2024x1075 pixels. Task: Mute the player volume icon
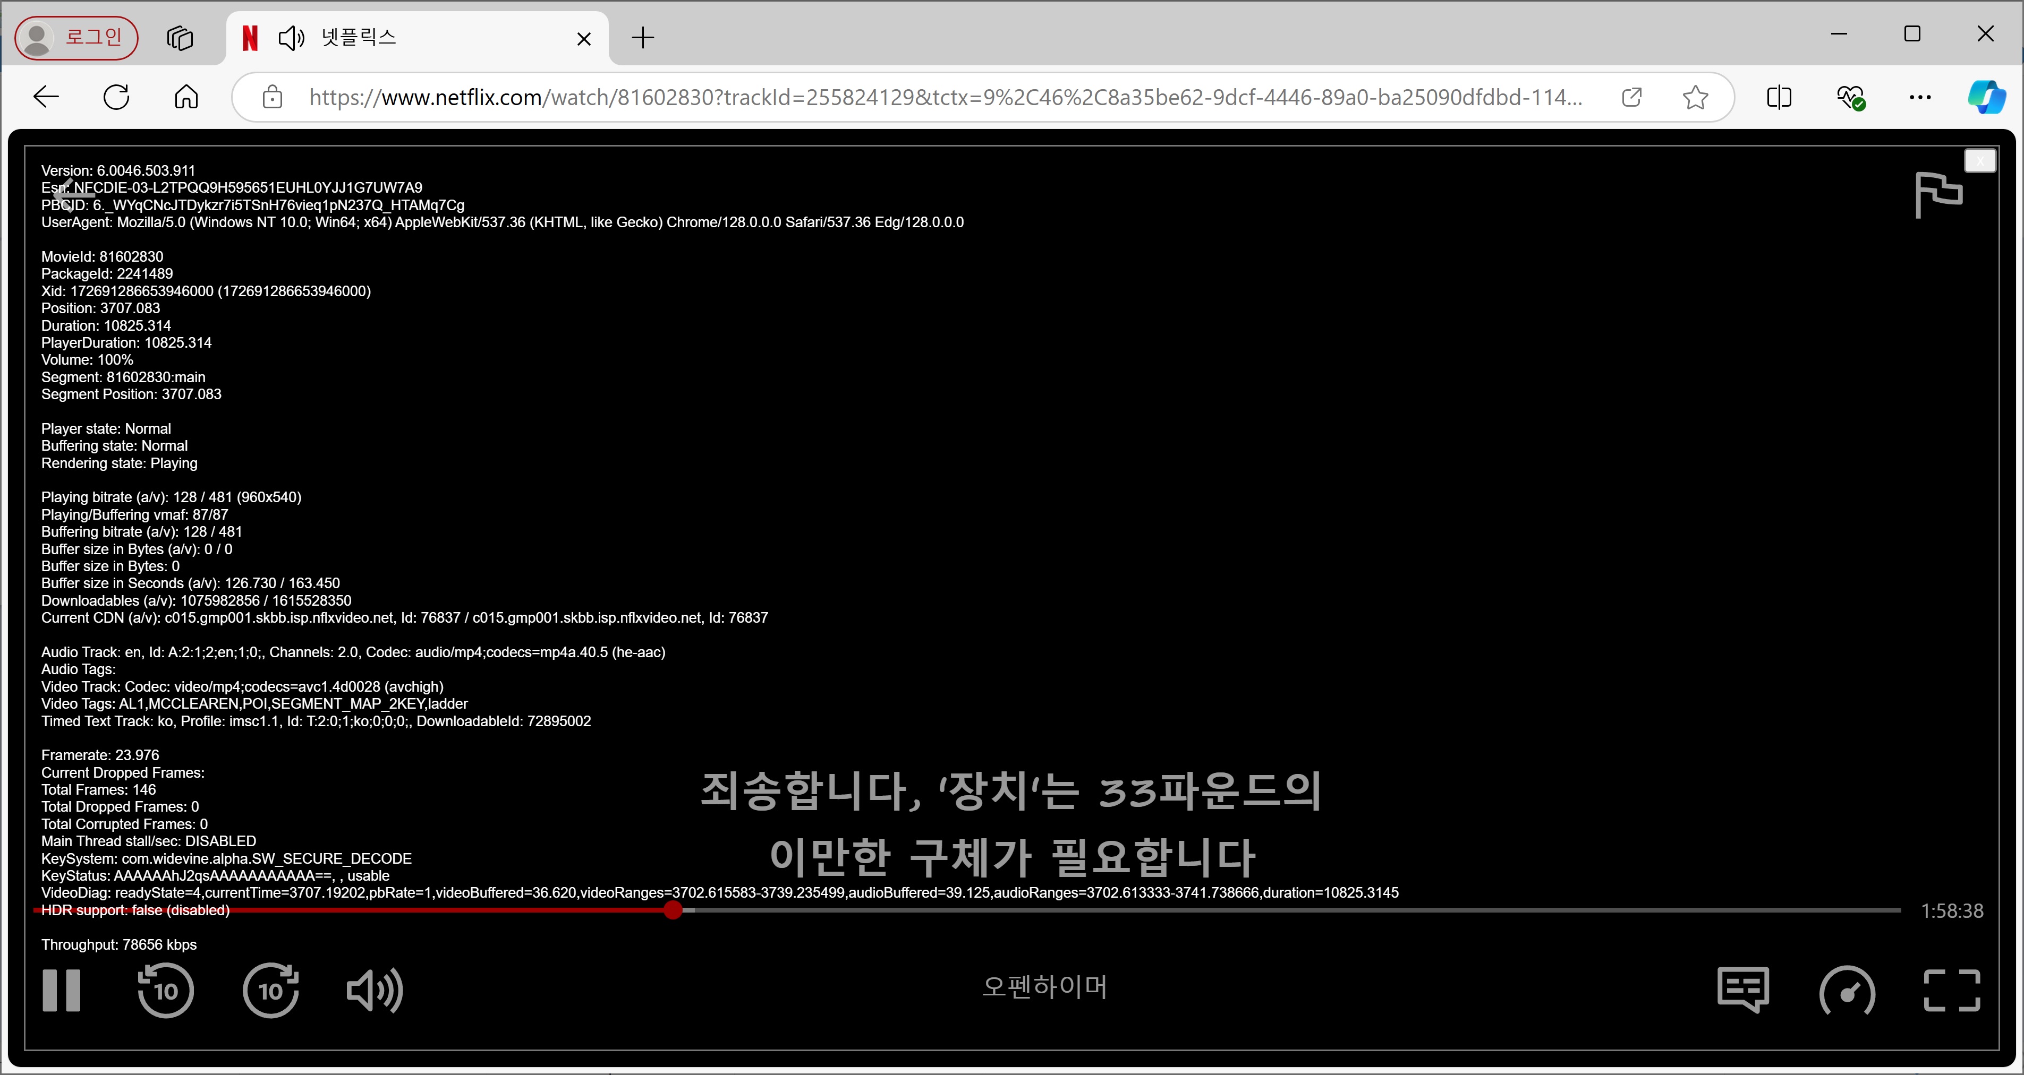click(x=375, y=990)
